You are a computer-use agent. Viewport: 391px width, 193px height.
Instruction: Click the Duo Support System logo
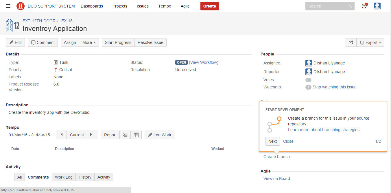[x=21, y=6]
